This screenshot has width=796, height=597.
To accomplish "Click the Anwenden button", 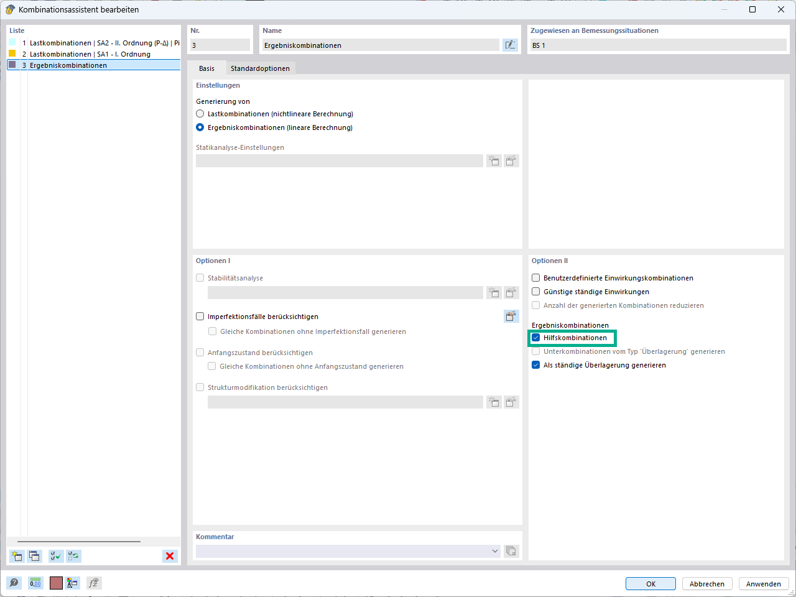I will click(764, 584).
